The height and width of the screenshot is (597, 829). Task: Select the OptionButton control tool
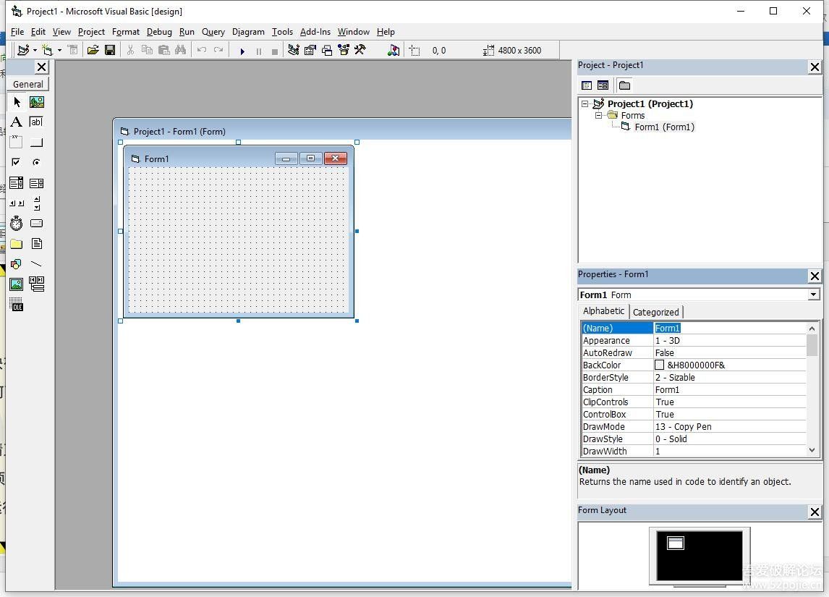click(36, 162)
